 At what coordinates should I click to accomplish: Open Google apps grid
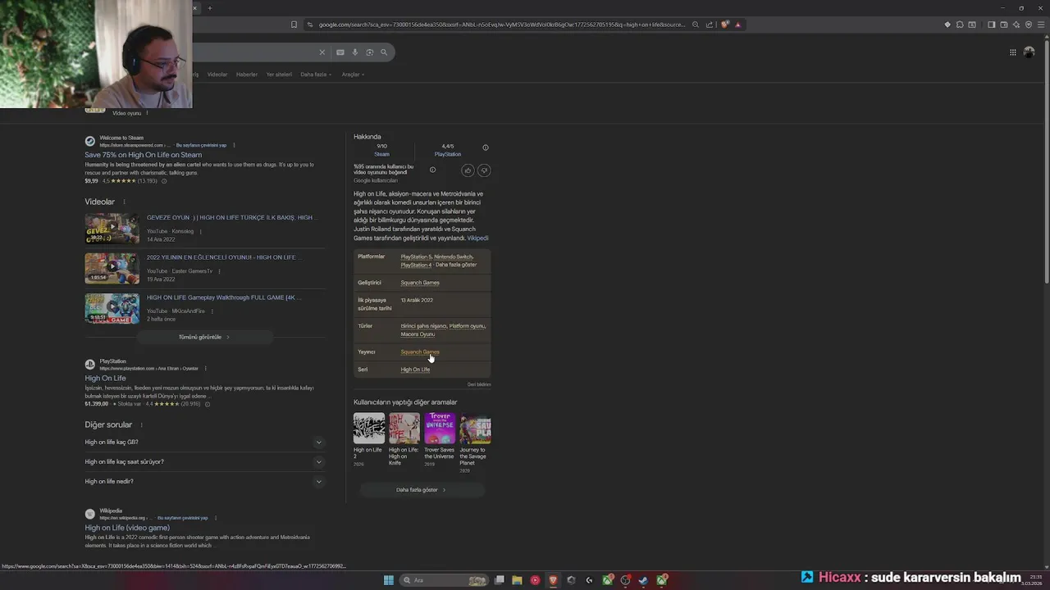(1013, 52)
